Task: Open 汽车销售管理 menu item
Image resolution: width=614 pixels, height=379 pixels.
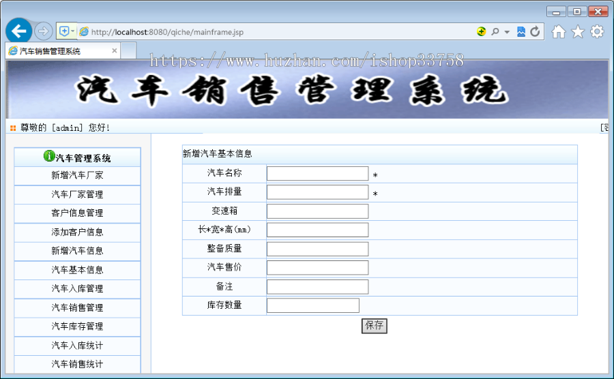Action: (x=77, y=308)
